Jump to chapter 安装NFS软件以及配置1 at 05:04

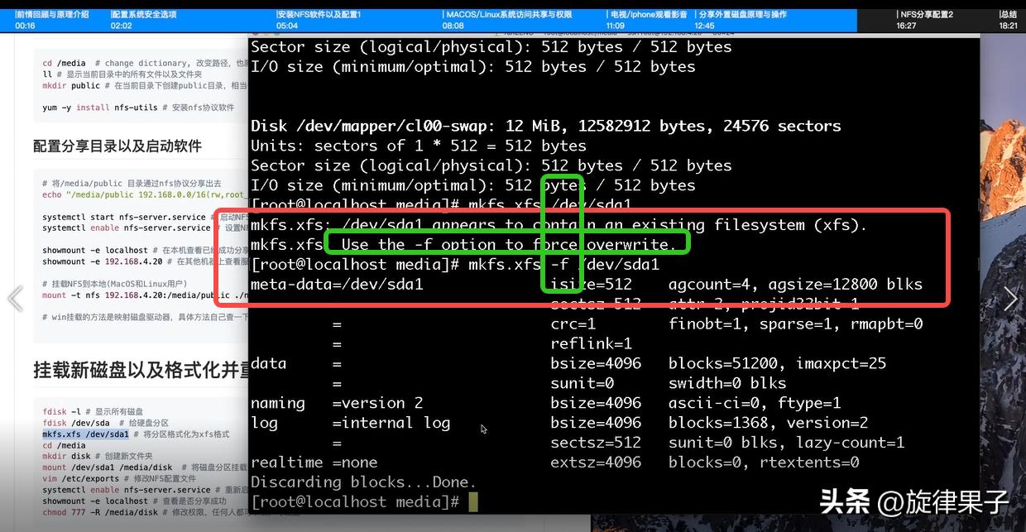point(319,20)
